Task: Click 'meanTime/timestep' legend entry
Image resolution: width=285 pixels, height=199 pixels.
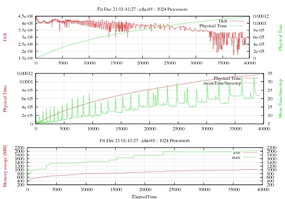Action: coord(221,83)
